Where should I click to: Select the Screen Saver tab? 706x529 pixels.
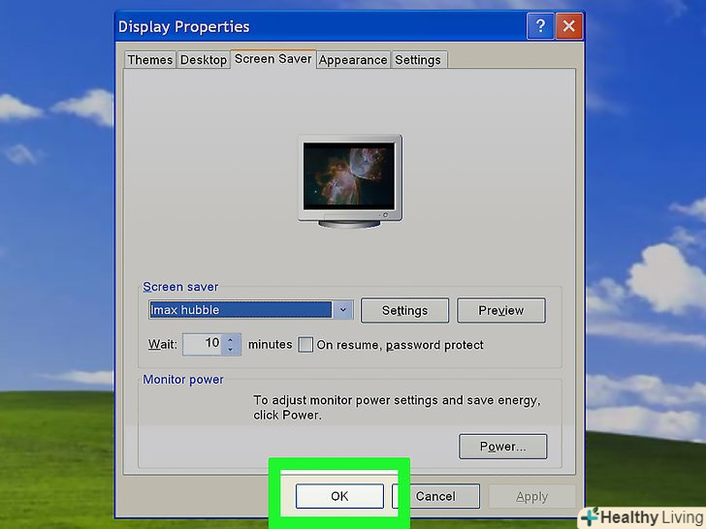click(273, 59)
